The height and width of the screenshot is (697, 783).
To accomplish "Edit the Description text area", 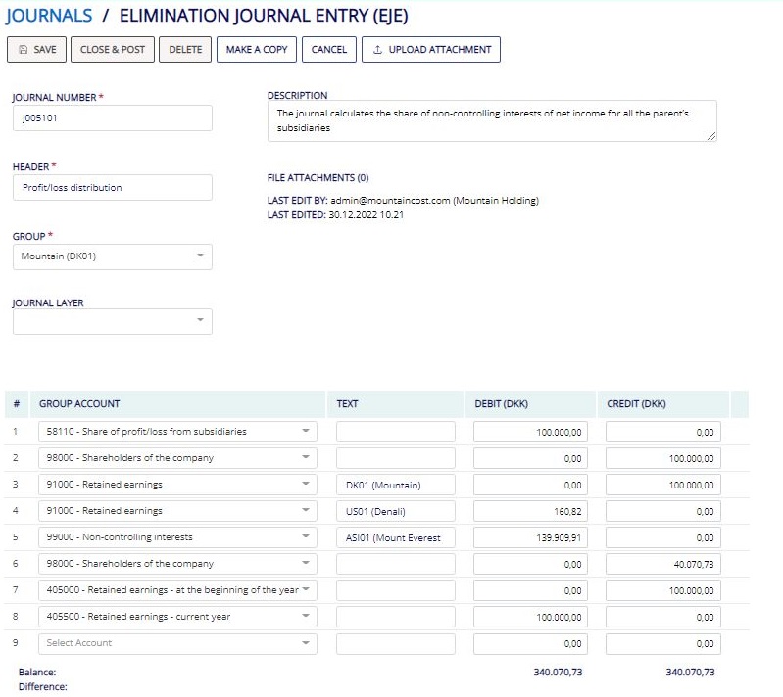I will (x=492, y=120).
